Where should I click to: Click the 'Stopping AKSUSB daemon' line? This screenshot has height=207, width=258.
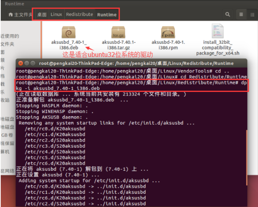pyautogui.click(x=52, y=117)
